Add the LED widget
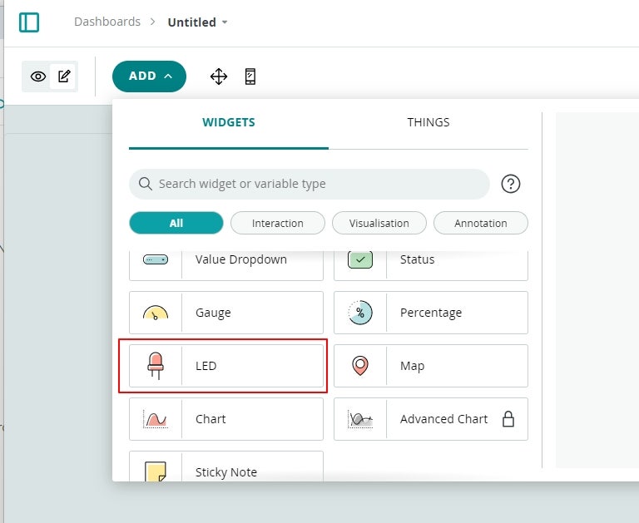This screenshot has width=639, height=523. (226, 366)
